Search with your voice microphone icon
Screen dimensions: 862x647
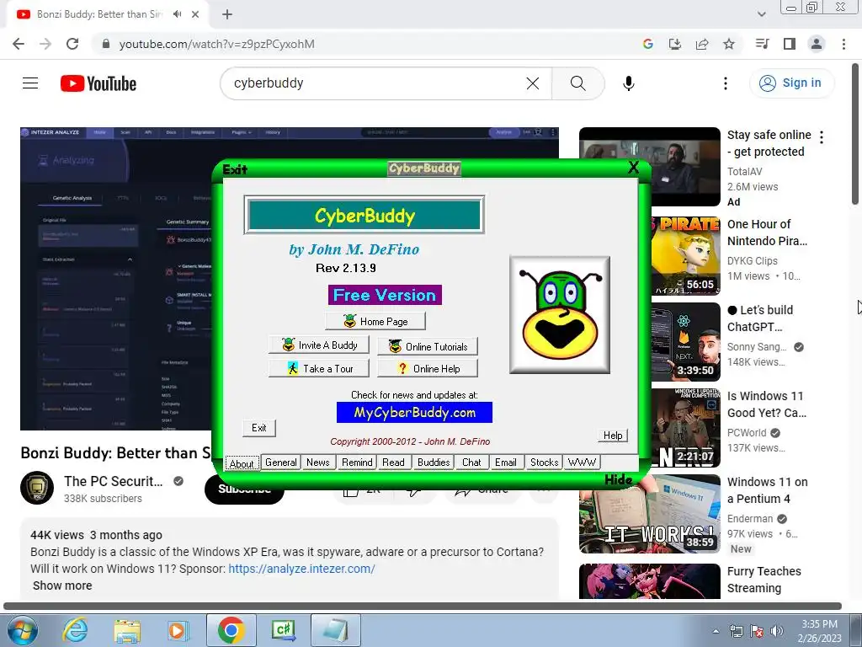click(628, 83)
